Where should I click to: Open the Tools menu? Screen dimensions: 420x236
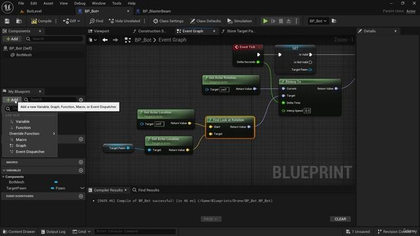point(117,3)
